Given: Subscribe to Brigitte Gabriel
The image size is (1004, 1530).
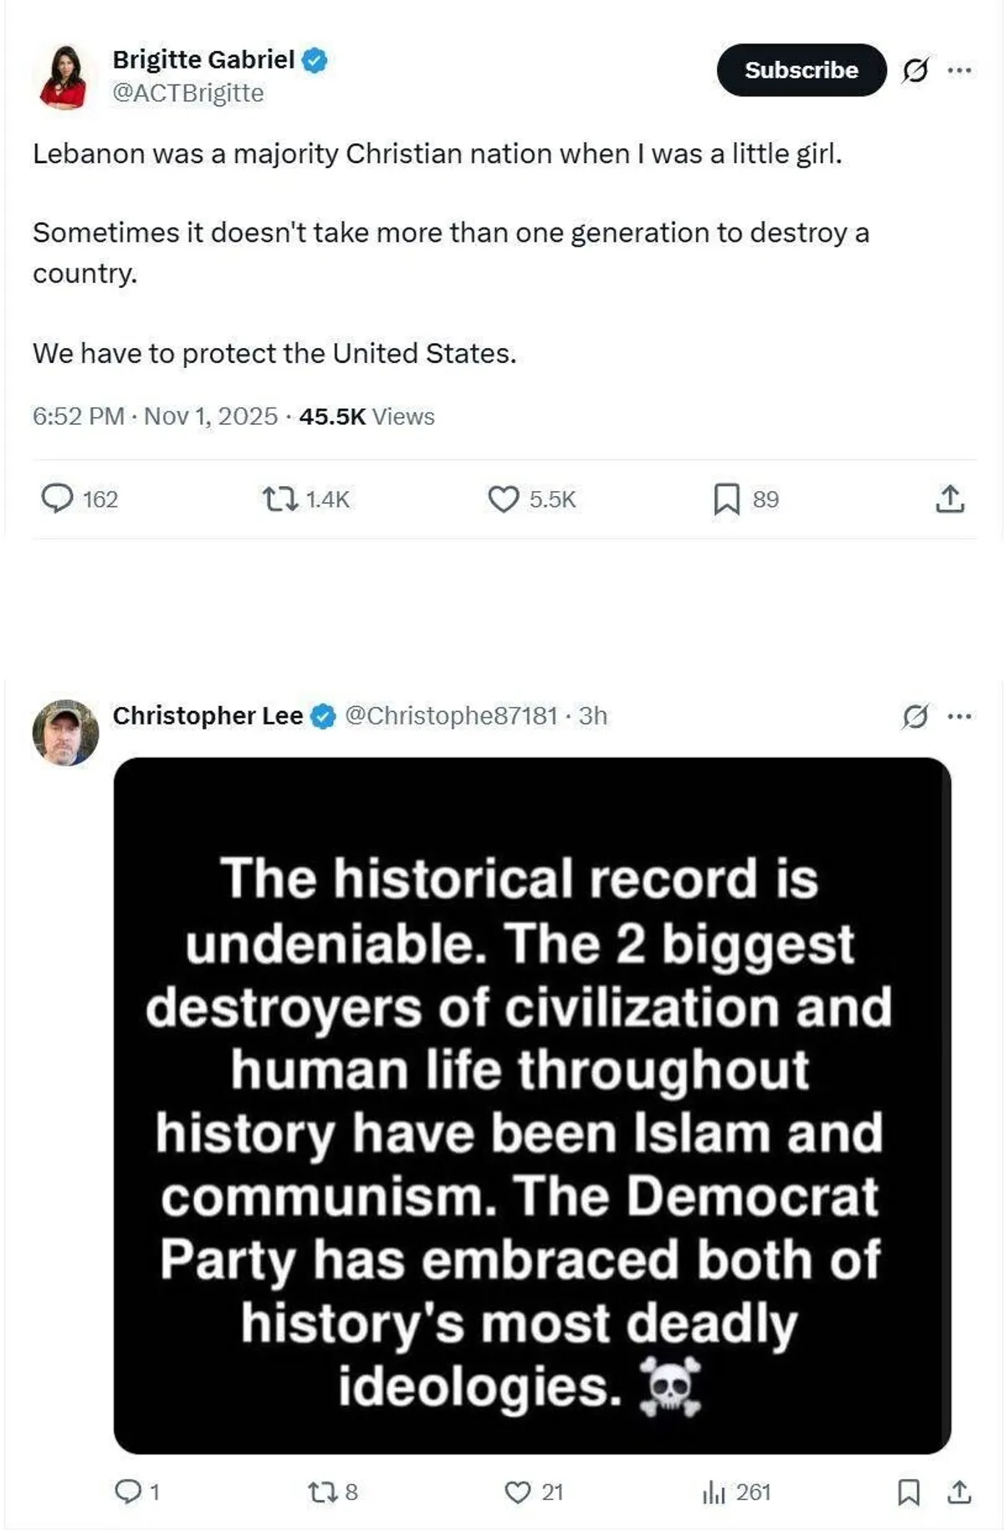Looking at the screenshot, I should (802, 70).
